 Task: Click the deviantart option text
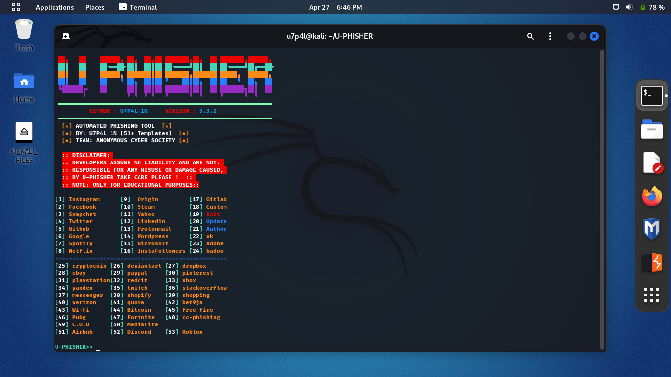click(144, 266)
